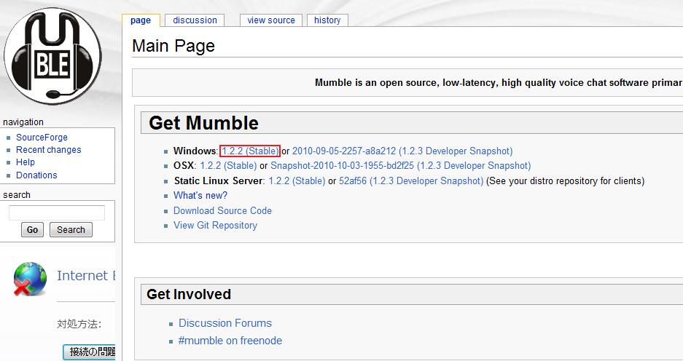Screen dimensions: 683x361
Task: Open the view source tab
Action: tap(271, 20)
